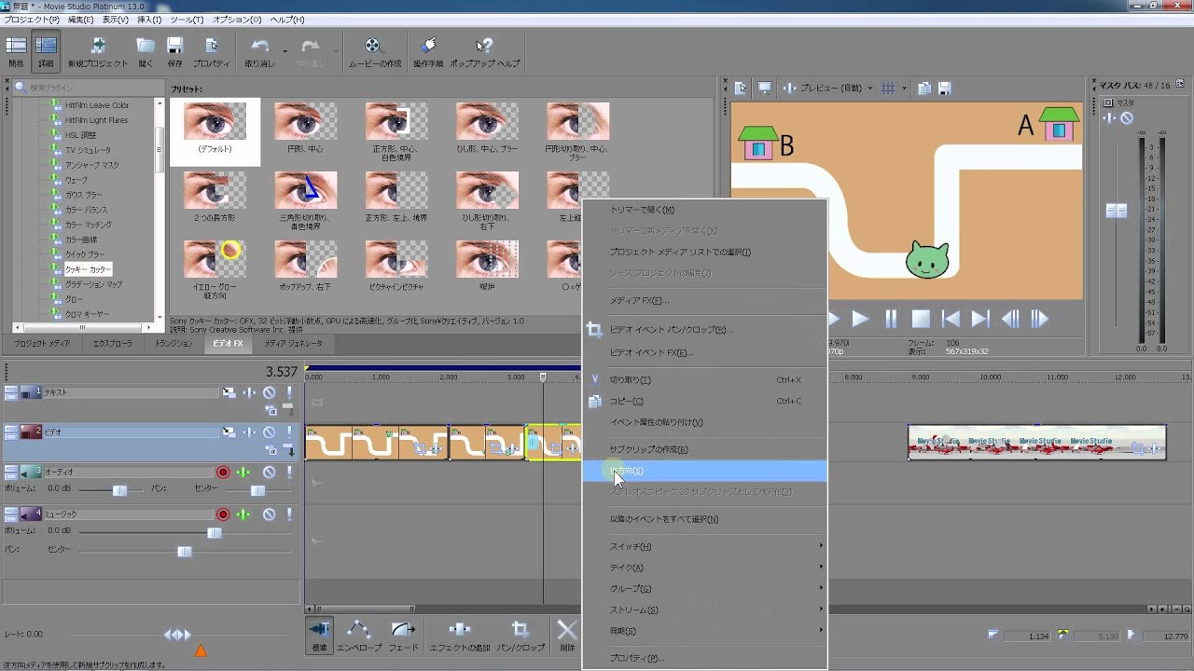The image size is (1194, 671).
Task: Open the Make Movie (ムービーの作成) tool
Action: tap(374, 51)
